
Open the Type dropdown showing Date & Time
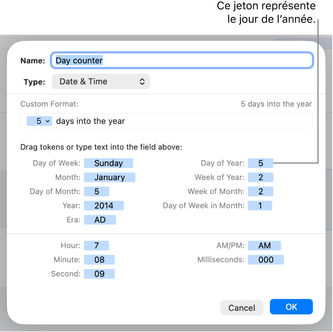pos(101,81)
